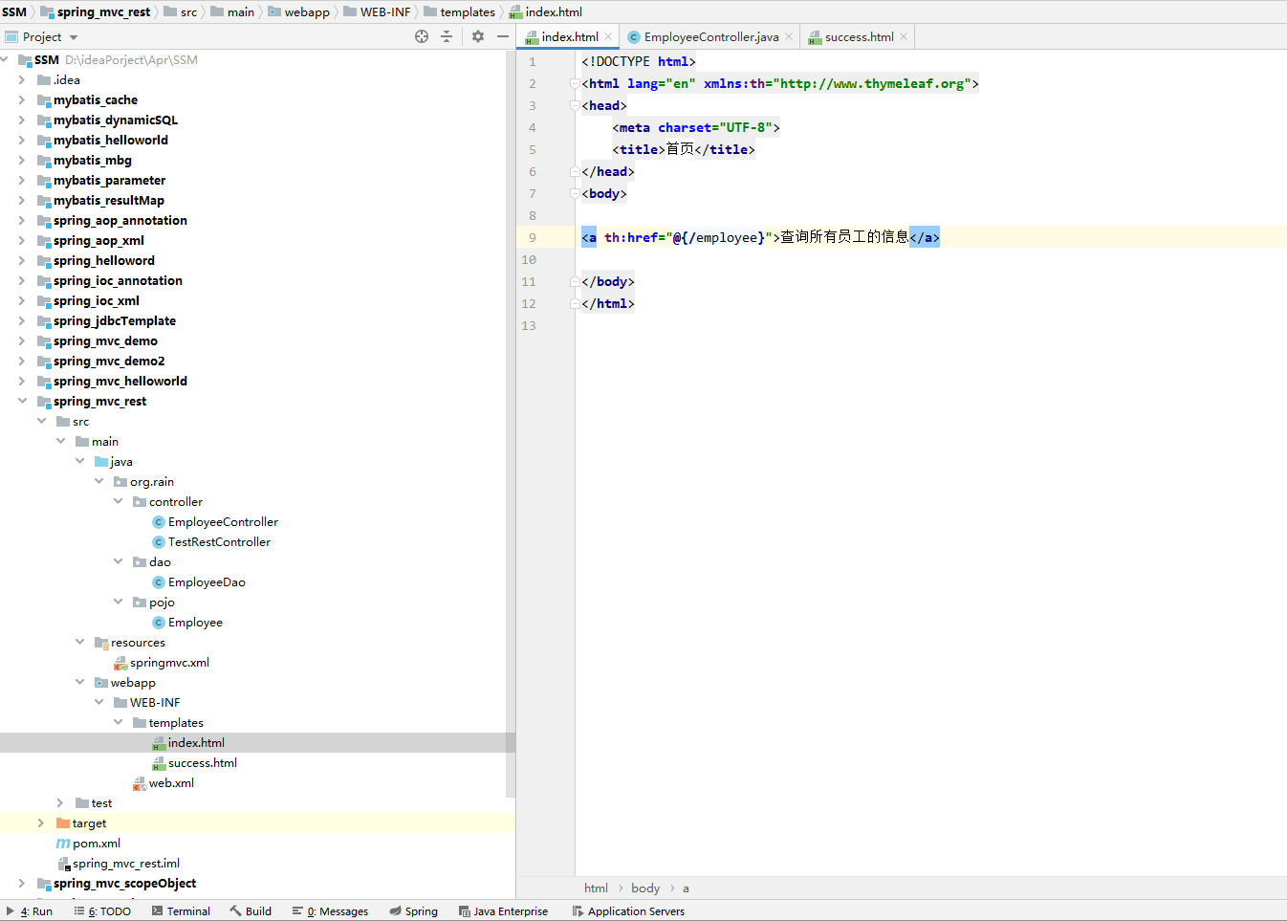1287x921 pixels.
Task: Click the EmployeeDao class icon
Action: (159, 582)
